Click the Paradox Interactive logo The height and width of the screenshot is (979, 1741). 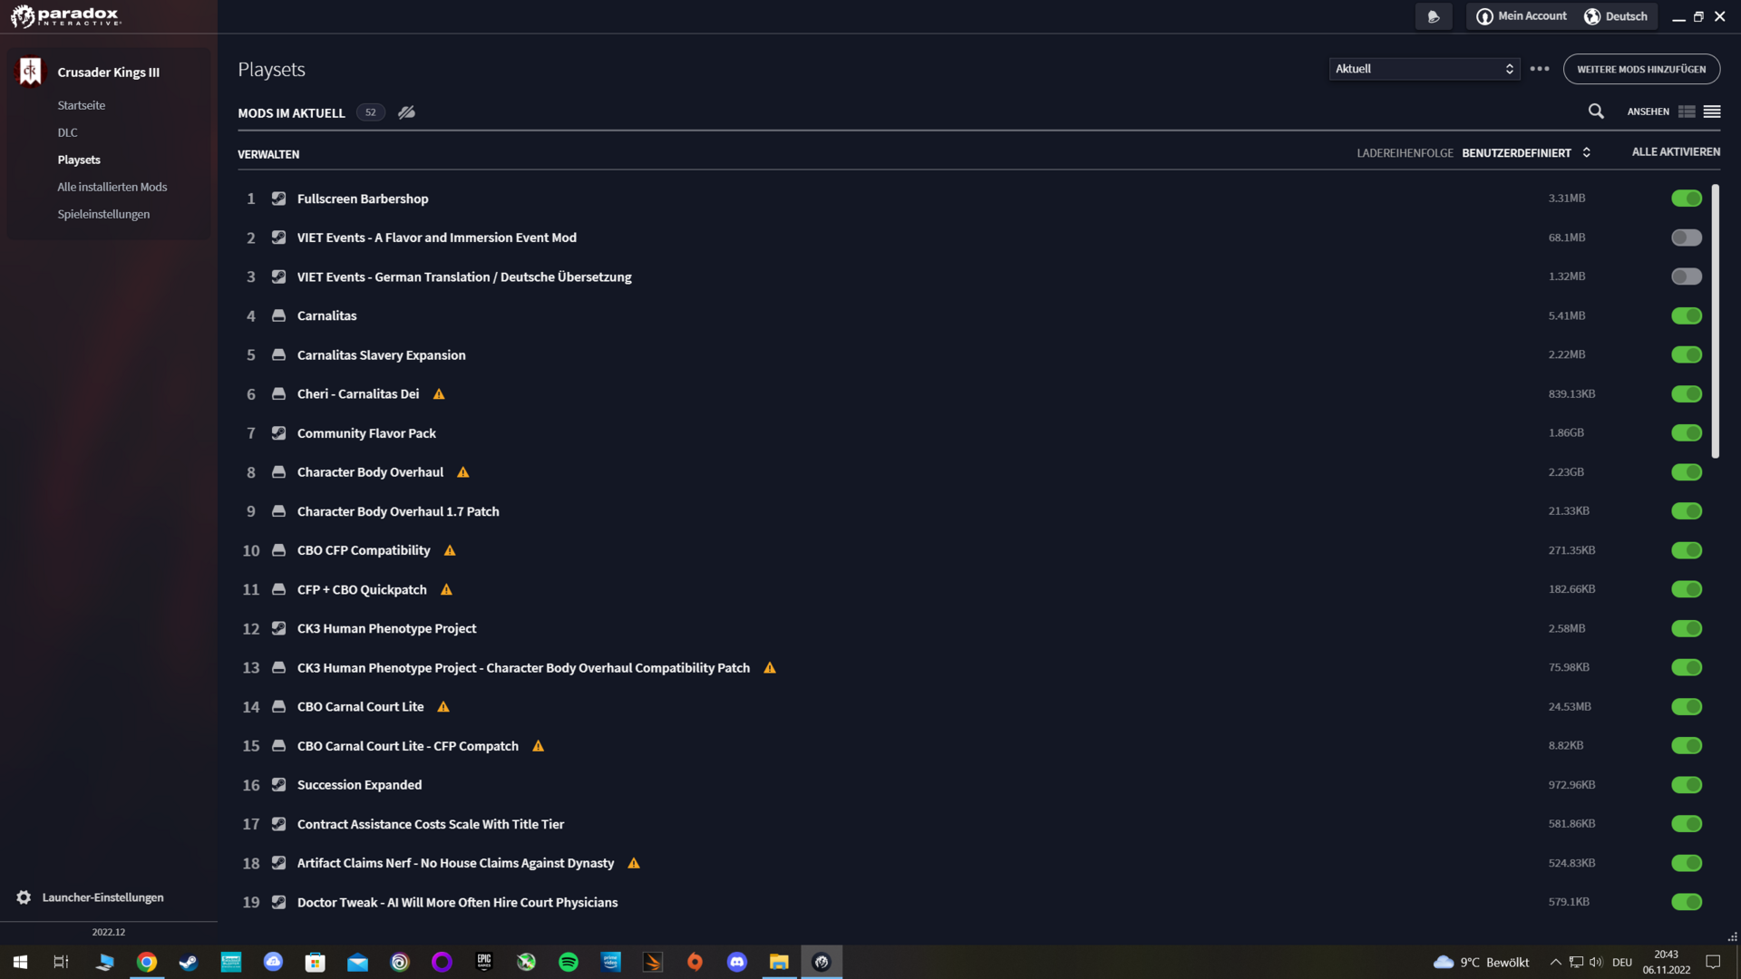[x=65, y=16]
